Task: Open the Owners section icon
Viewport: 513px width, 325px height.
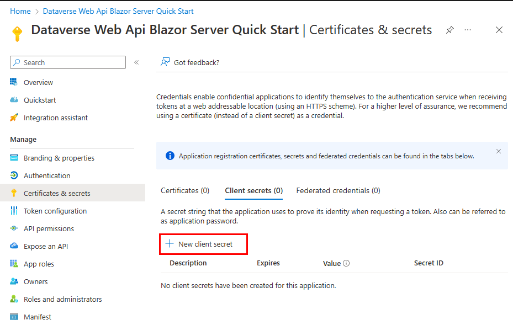Action: (x=14, y=281)
